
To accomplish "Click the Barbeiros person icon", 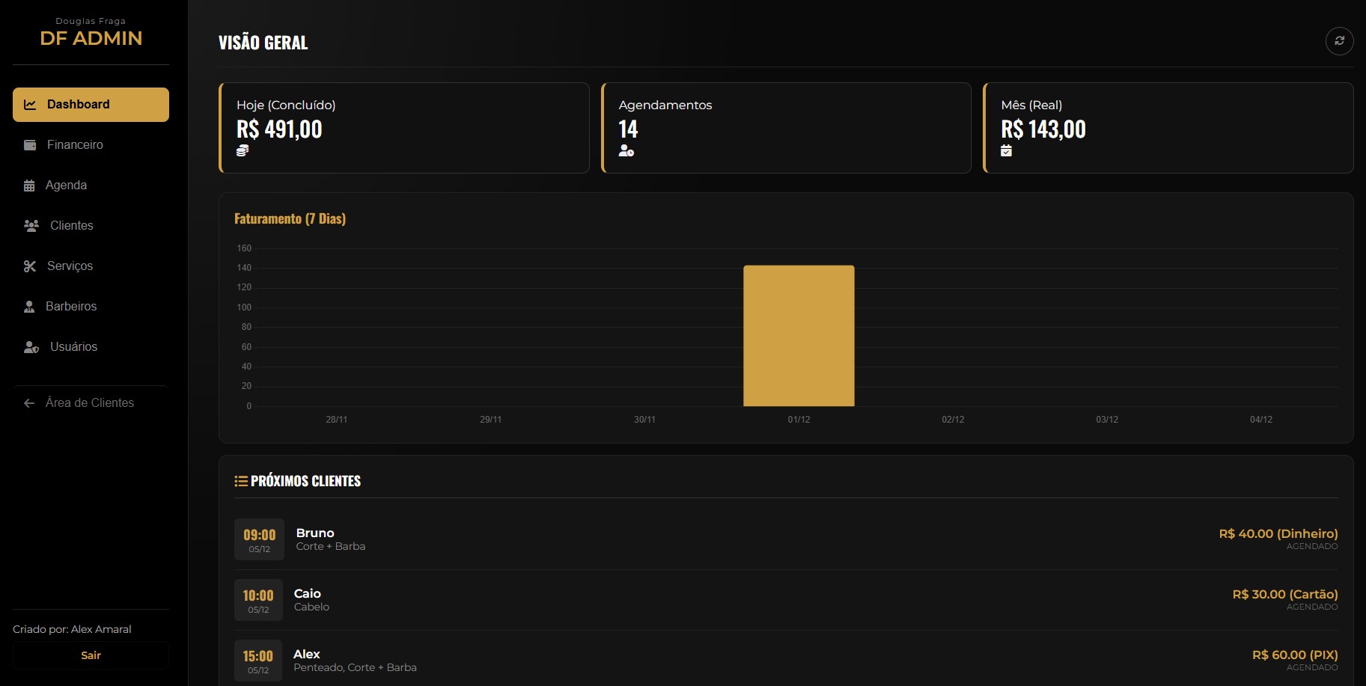I will tap(29, 307).
